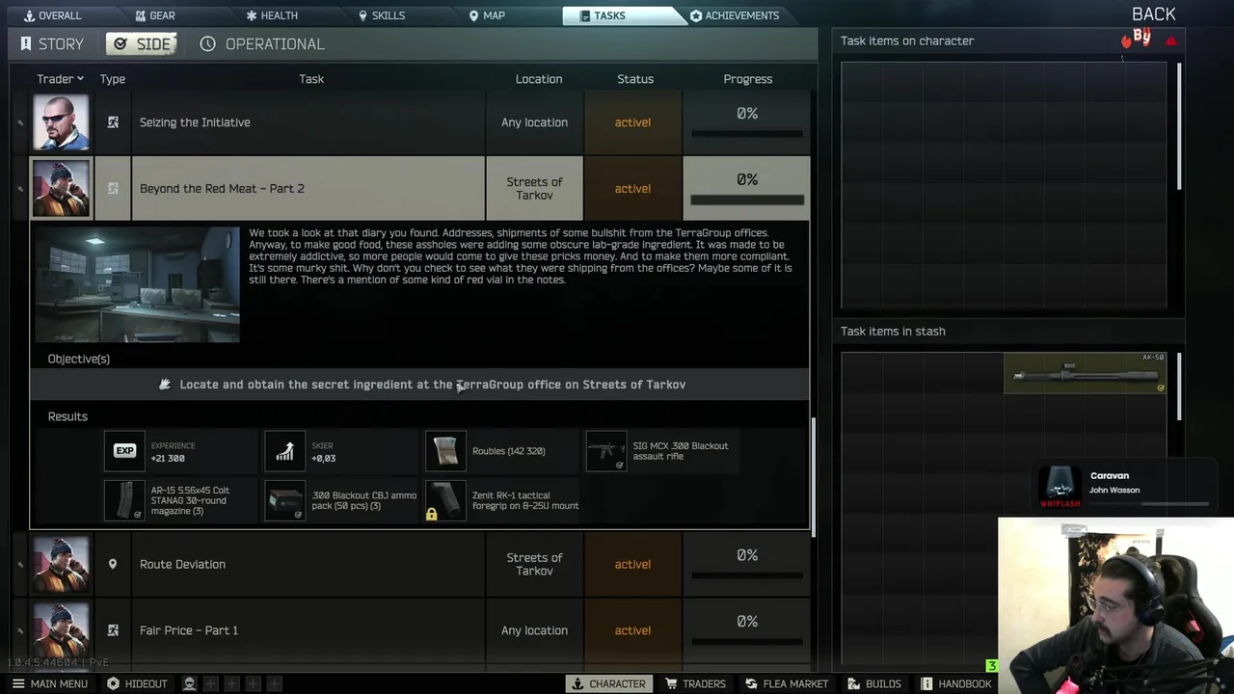Click the AK-50 item in stash
Image resolution: width=1234 pixels, height=694 pixels.
click(1085, 373)
